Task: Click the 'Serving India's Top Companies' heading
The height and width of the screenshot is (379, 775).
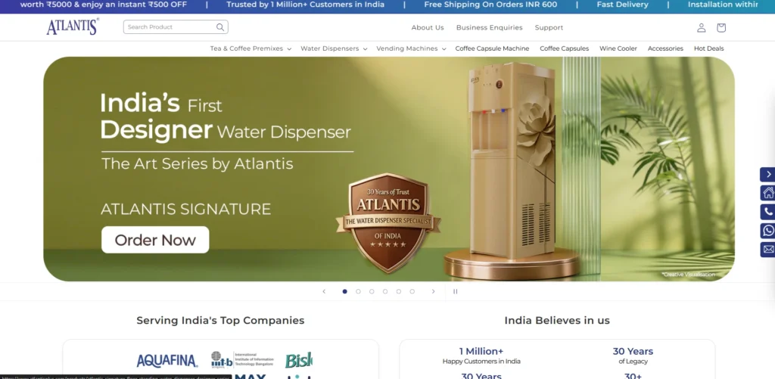Action: 220,320
